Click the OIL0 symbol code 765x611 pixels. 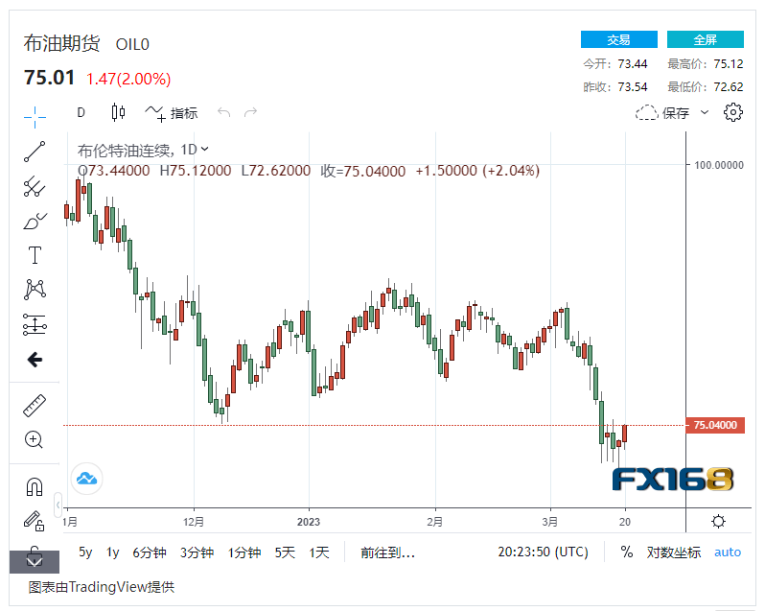[x=132, y=44]
